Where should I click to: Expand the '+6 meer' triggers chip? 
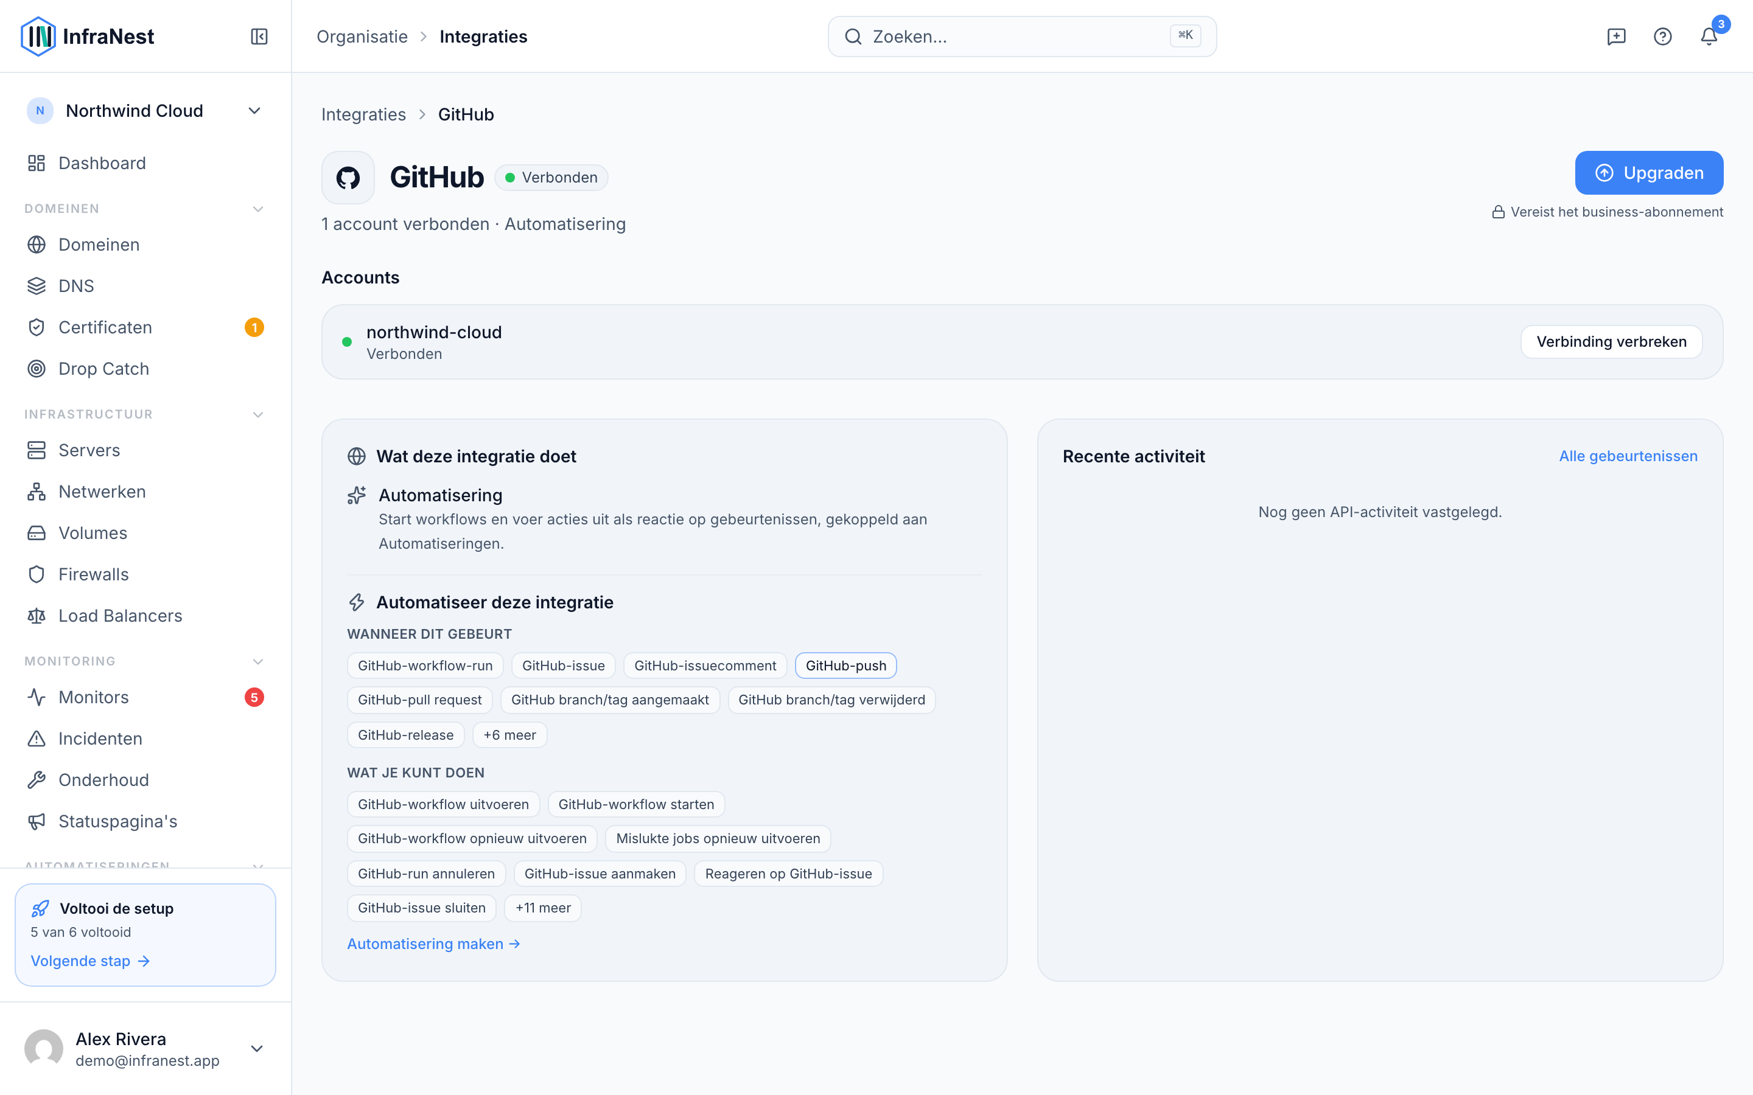(x=510, y=735)
